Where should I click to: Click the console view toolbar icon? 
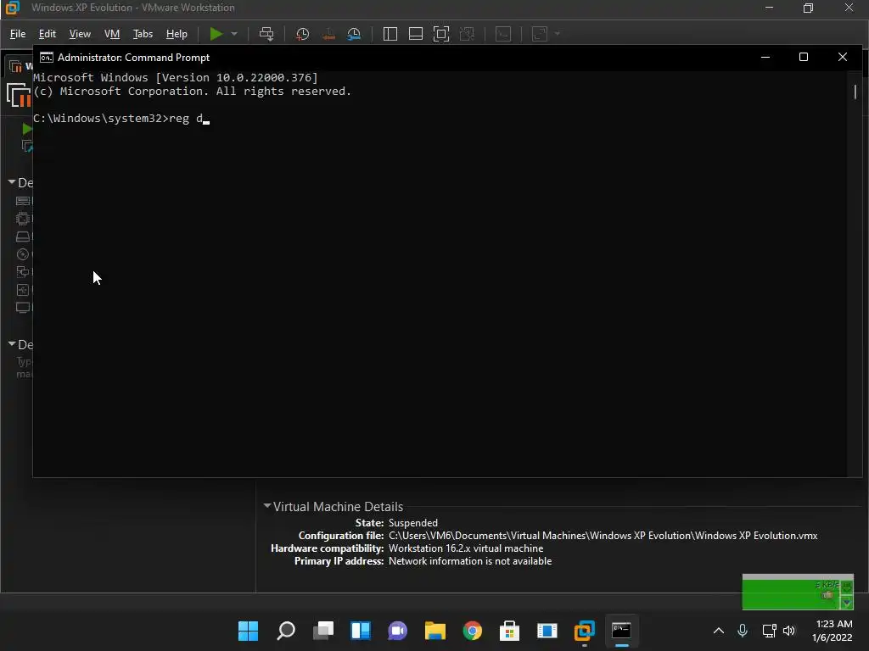(503, 34)
